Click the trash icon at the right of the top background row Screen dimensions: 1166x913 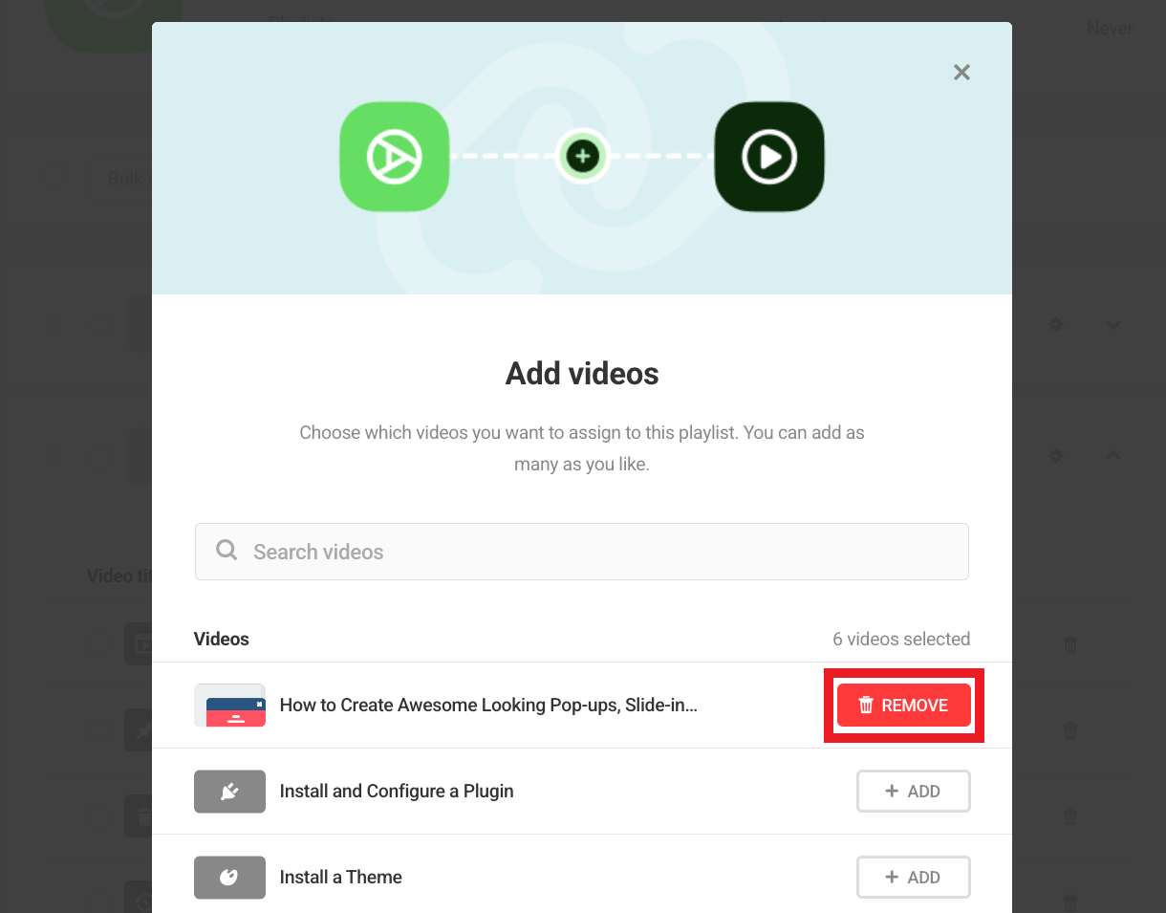tap(1070, 645)
